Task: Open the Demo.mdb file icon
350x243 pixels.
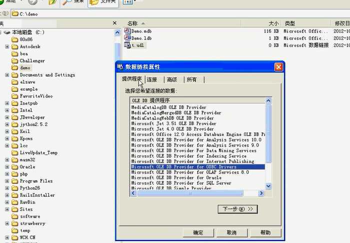Action: (127, 31)
